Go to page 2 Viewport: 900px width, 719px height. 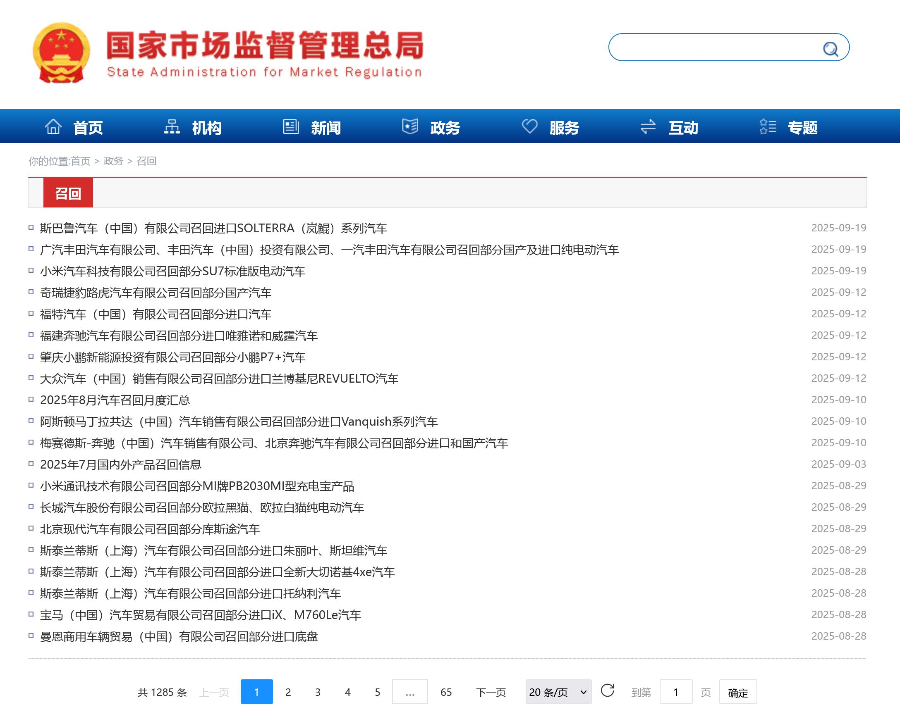pyautogui.click(x=288, y=692)
